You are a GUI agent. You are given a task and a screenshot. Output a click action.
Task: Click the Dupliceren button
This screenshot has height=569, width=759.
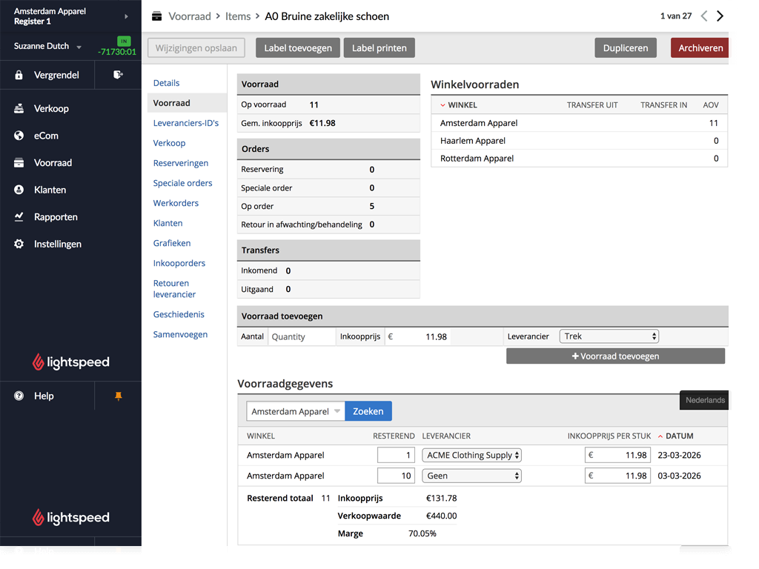(x=626, y=48)
